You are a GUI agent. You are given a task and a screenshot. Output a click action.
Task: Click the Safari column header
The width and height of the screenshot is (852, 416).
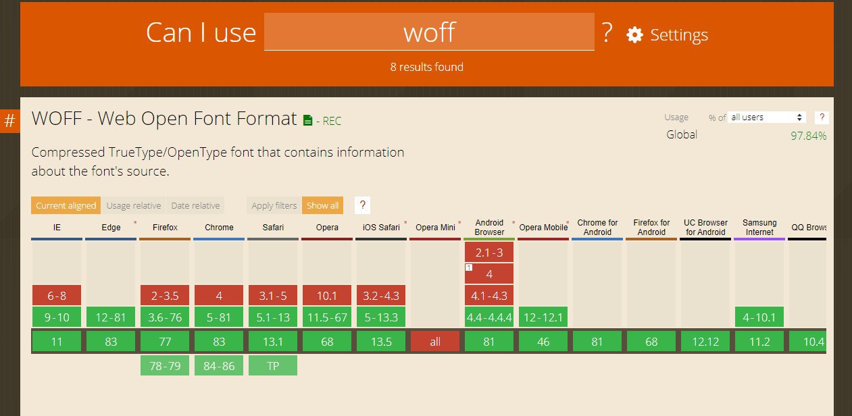tap(273, 228)
